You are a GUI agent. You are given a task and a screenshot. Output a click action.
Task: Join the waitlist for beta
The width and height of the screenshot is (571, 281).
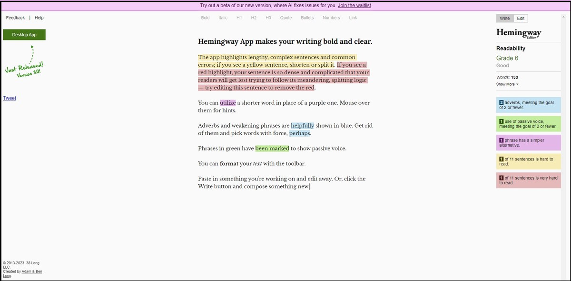pyautogui.click(x=354, y=5)
